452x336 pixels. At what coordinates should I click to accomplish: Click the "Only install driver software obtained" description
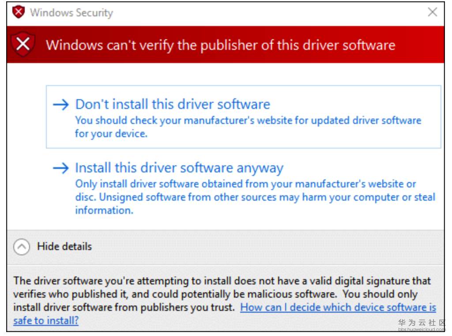[x=245, y=184]
